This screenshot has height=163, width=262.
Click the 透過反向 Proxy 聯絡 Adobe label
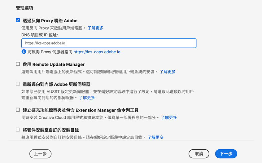coord(50,21)
